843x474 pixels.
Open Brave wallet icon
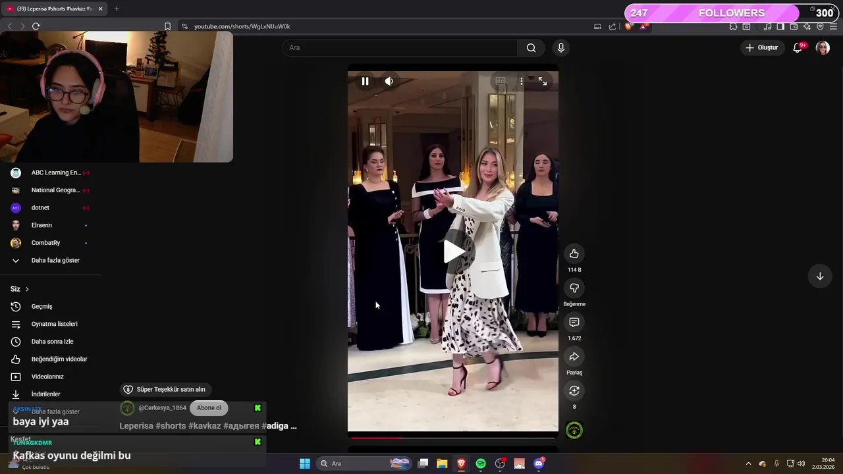[x=794, y=26]
